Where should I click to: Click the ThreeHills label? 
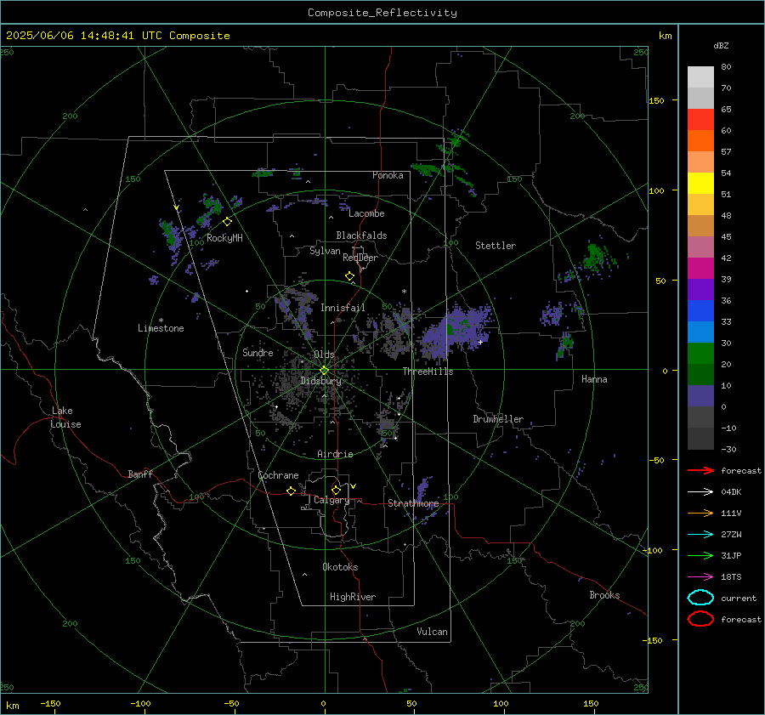coord(428,372)
